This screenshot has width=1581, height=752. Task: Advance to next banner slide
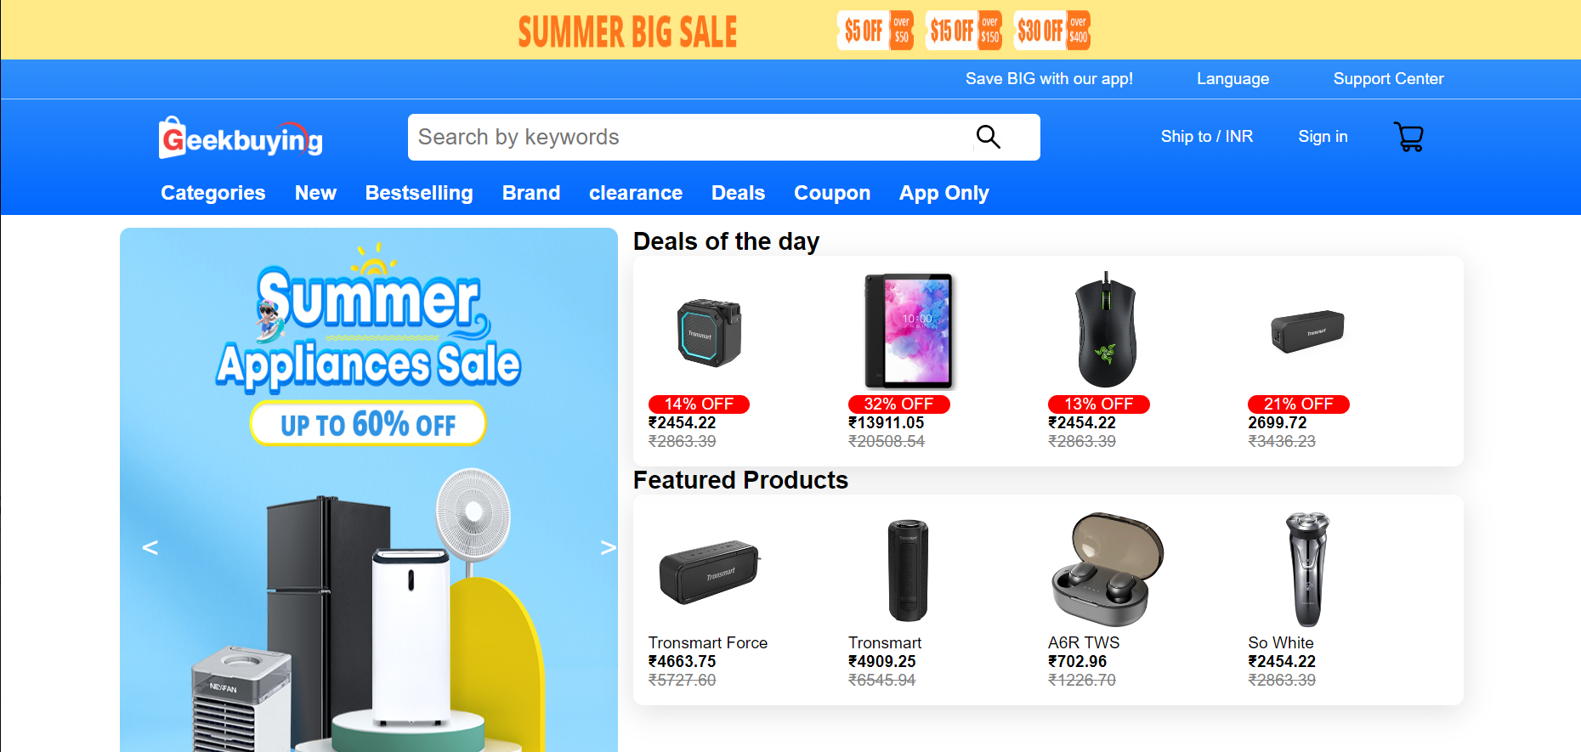(607, 547)
